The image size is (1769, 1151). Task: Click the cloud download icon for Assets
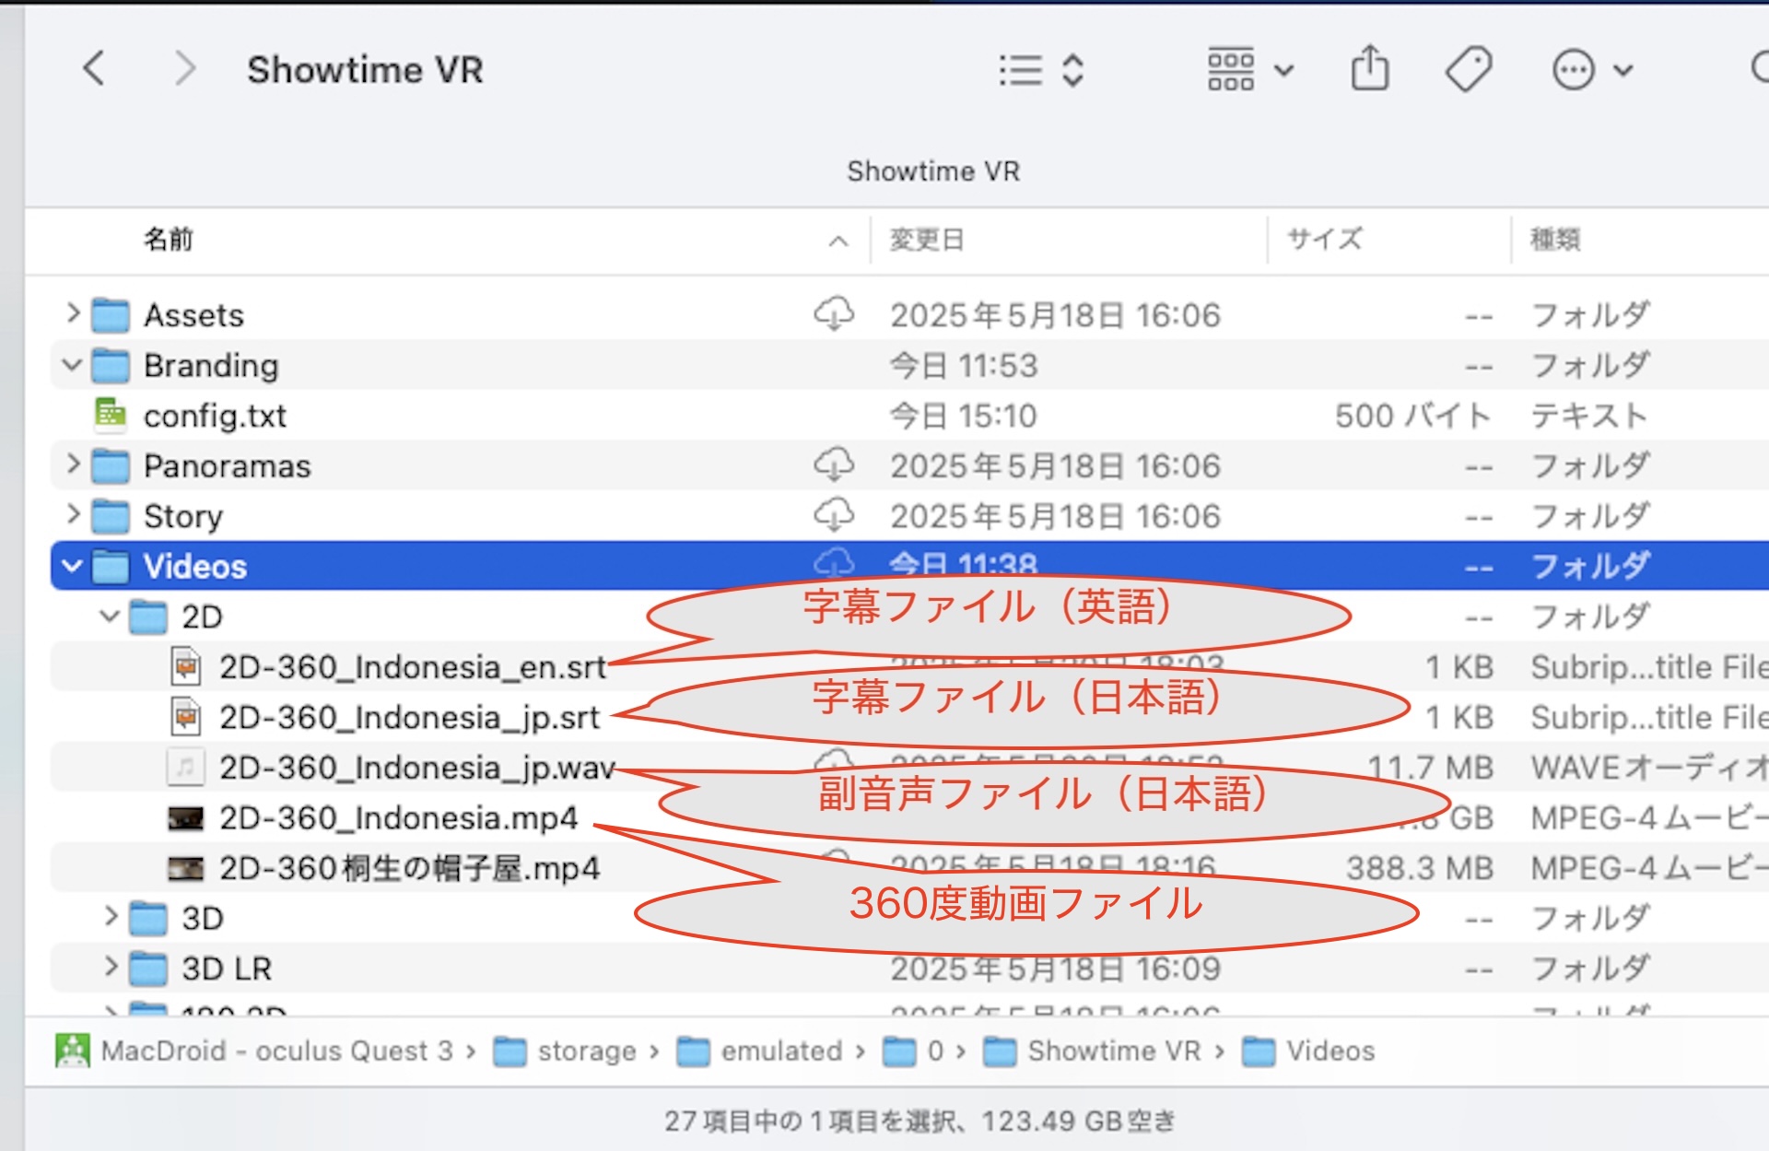click(x=834, y=314)
